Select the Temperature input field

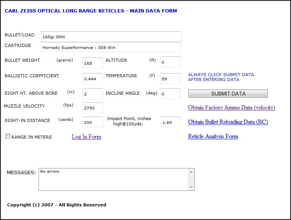170,79
